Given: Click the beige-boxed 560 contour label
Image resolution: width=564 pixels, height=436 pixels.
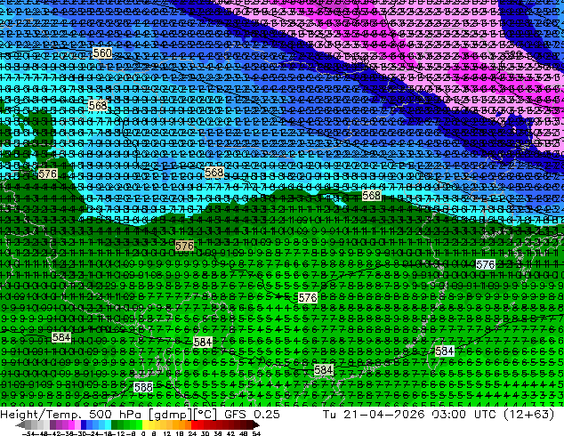Looking at the screenshot, I should click(x=102, y=53).
